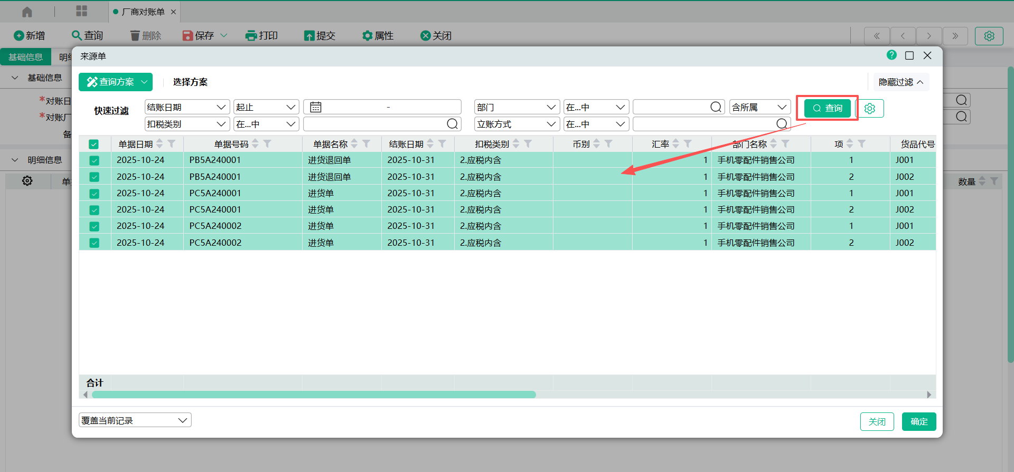Click the sort arrows on 单据日期 column
This screenshot has height=472, width=1014.
pos(159,144)
